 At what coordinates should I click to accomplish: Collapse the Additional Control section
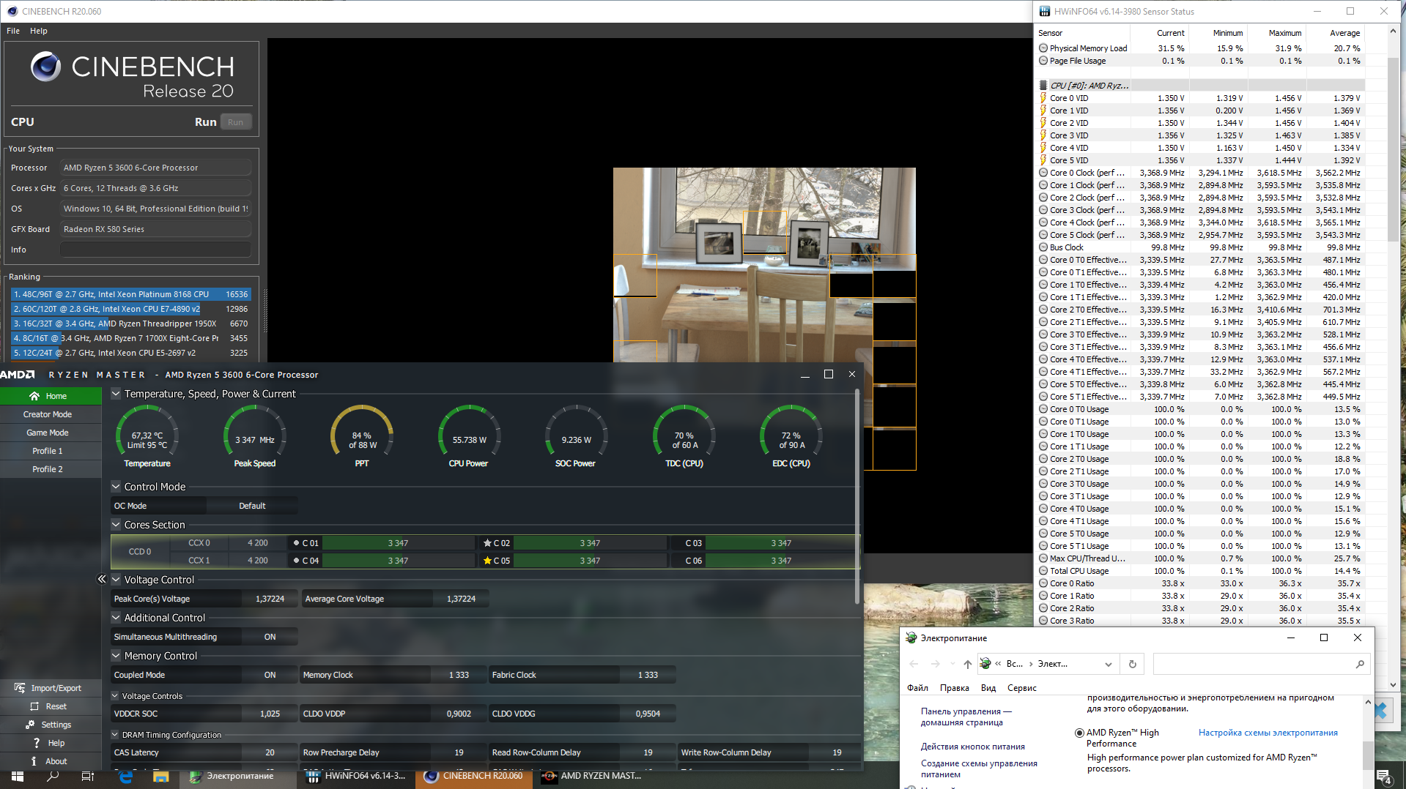(116, 617)
